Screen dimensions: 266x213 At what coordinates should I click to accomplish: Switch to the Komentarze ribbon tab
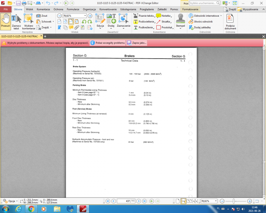[x=43, y=9]
